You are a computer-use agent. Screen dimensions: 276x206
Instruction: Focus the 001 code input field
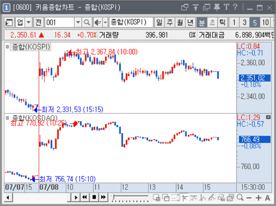click(x=60, y=22)
